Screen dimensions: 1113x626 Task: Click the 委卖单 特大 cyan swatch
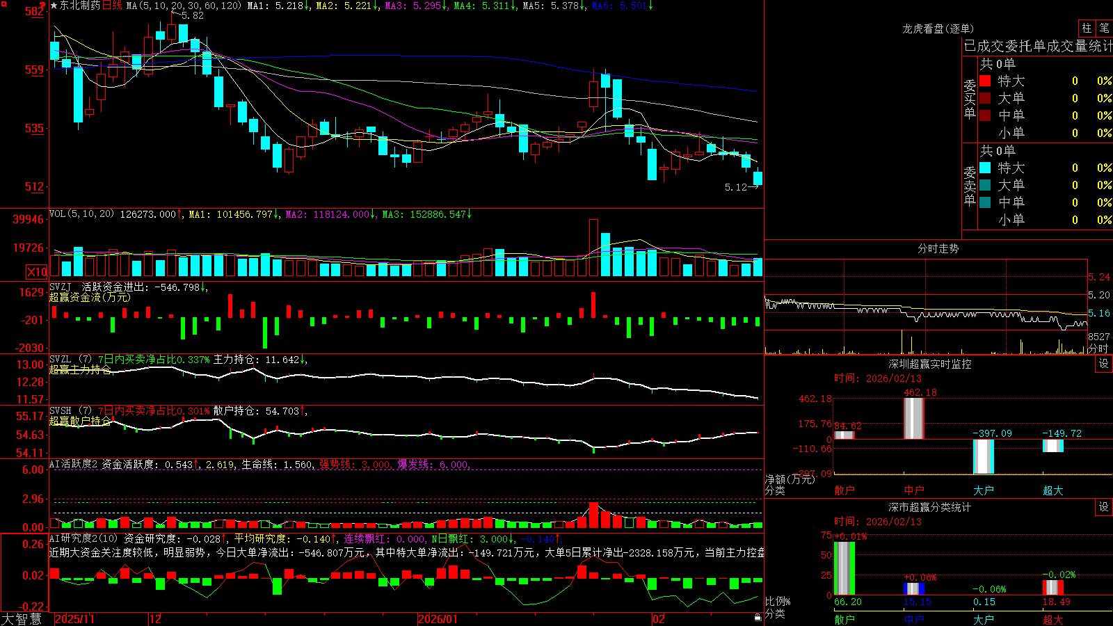985,168
